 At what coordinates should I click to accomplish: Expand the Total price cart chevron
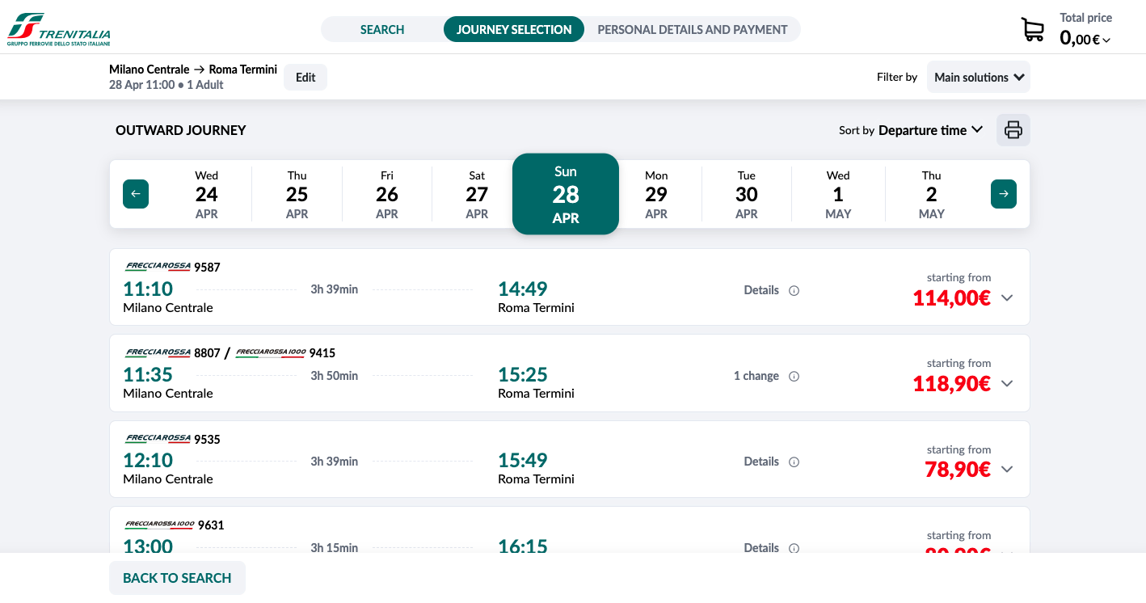pos(1106,40)
